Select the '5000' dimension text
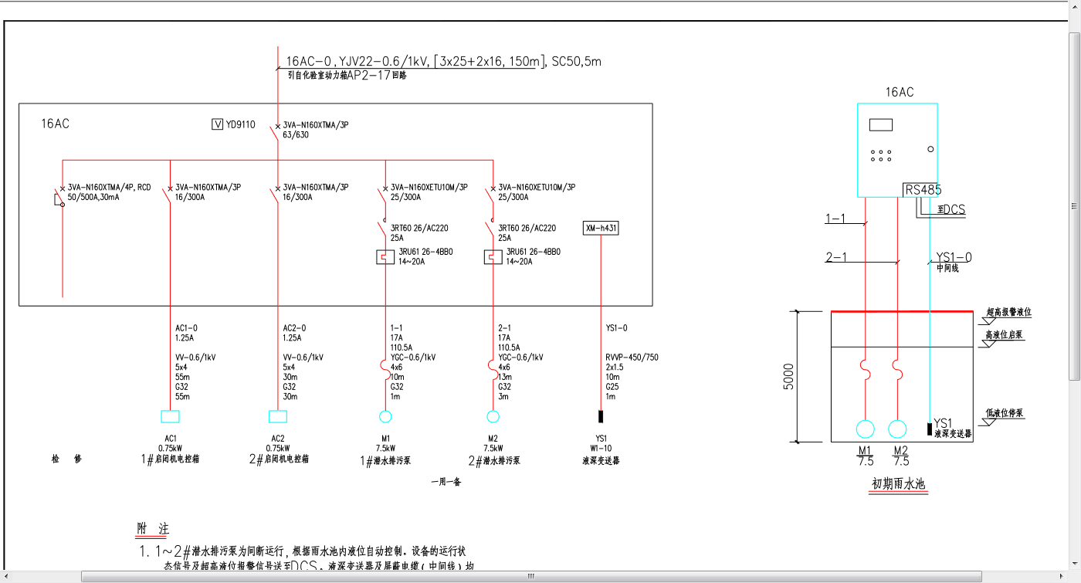Viewport: 1081px width, 583px height. [788, 377]
